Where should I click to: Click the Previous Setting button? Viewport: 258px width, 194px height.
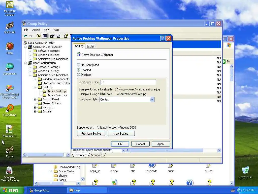[91, 133]
